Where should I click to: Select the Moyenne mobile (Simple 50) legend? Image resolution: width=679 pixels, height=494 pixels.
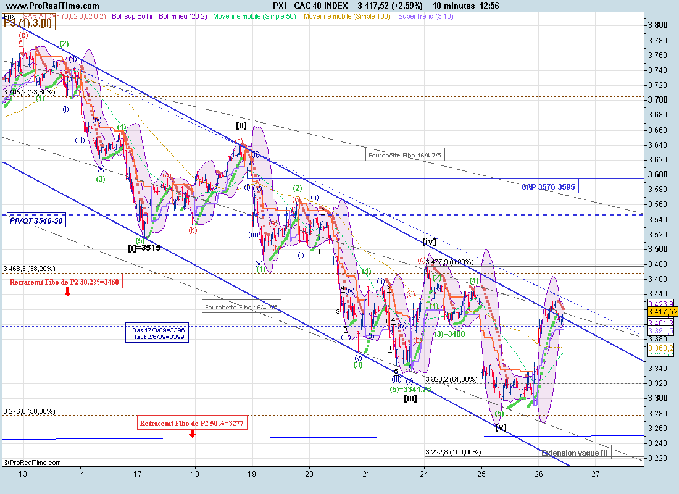(254, 16)
